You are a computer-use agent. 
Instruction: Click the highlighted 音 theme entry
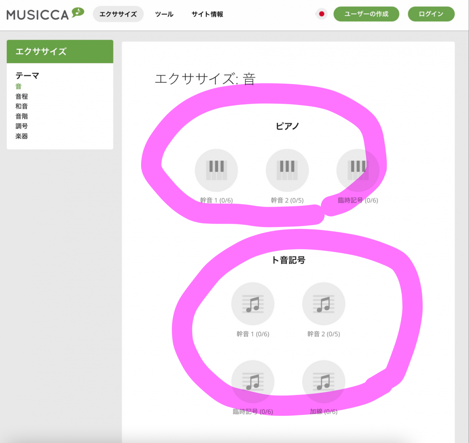[19, 87]
